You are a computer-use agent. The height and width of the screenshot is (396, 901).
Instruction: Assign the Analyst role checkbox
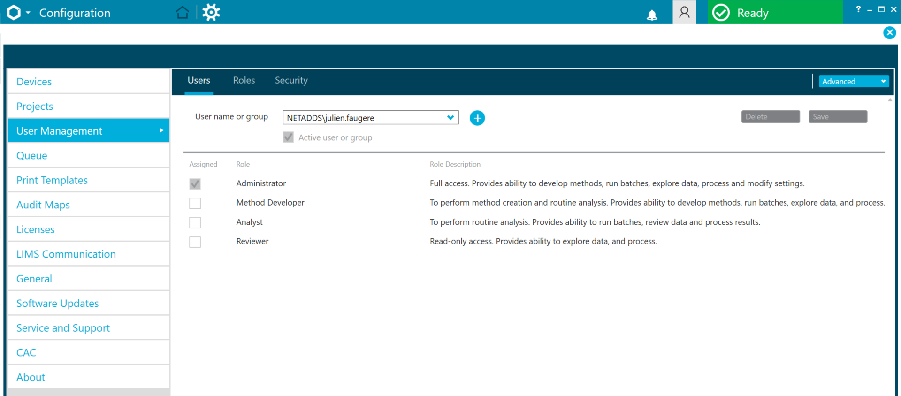point(195,222)
